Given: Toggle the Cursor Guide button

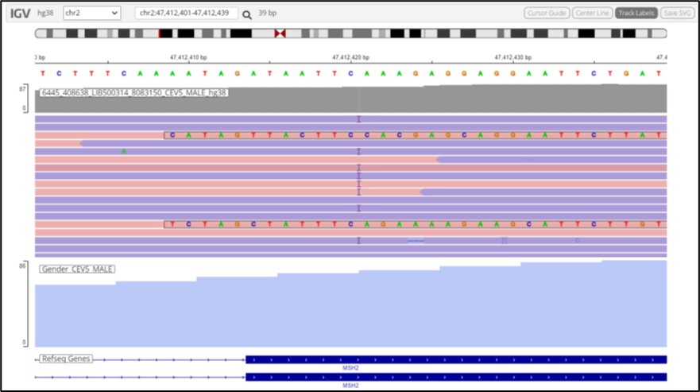Looking at the screenshot, I should pos(547,13).
